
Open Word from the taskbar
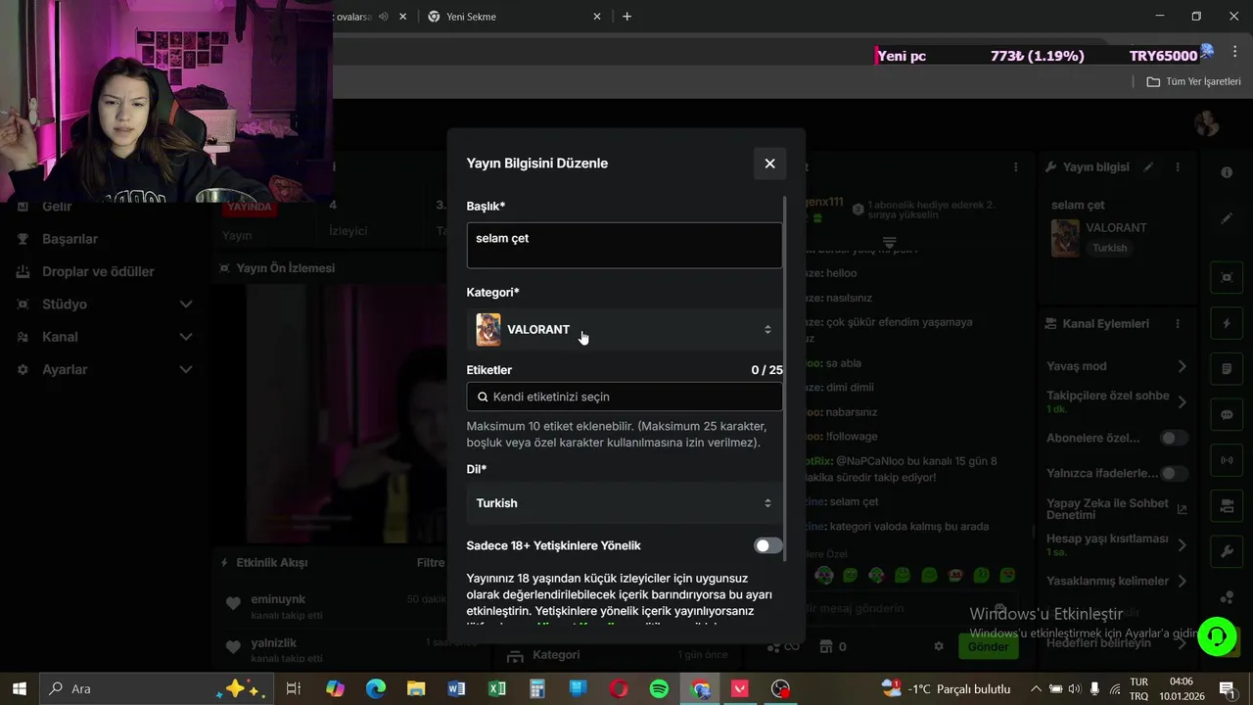pos(456,688)
